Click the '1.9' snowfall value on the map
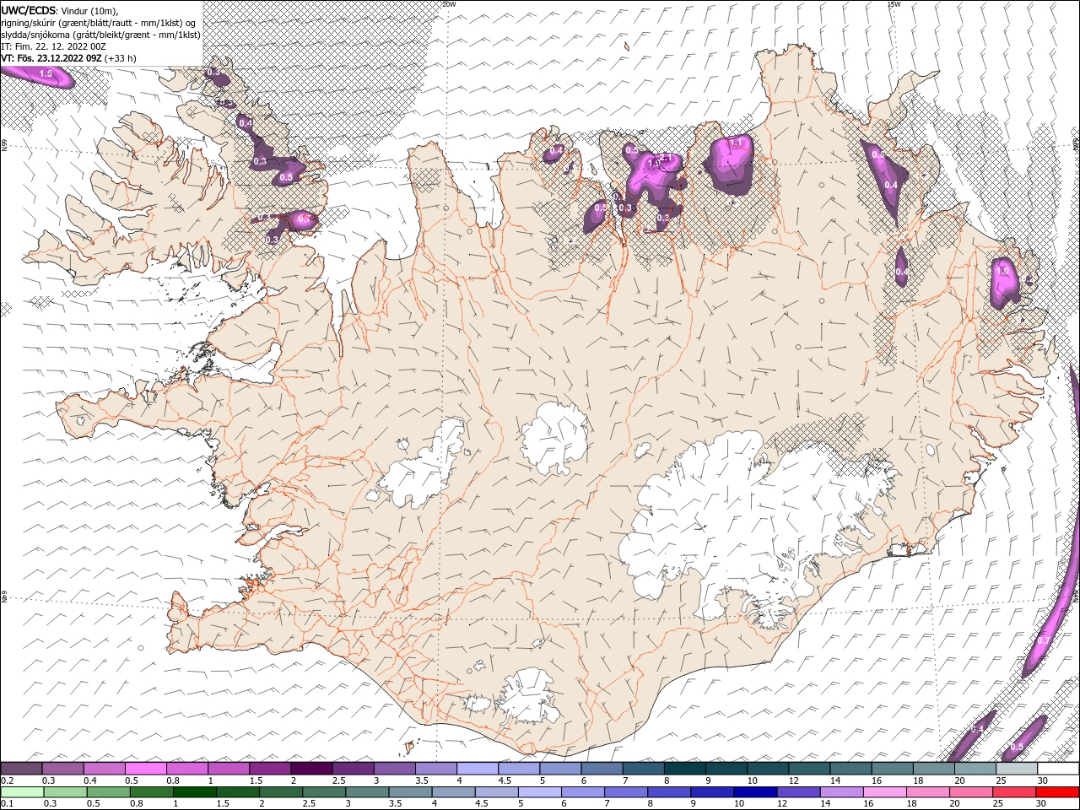Image resolution: width=1080 pixels, height=810 pixels. 652,164
